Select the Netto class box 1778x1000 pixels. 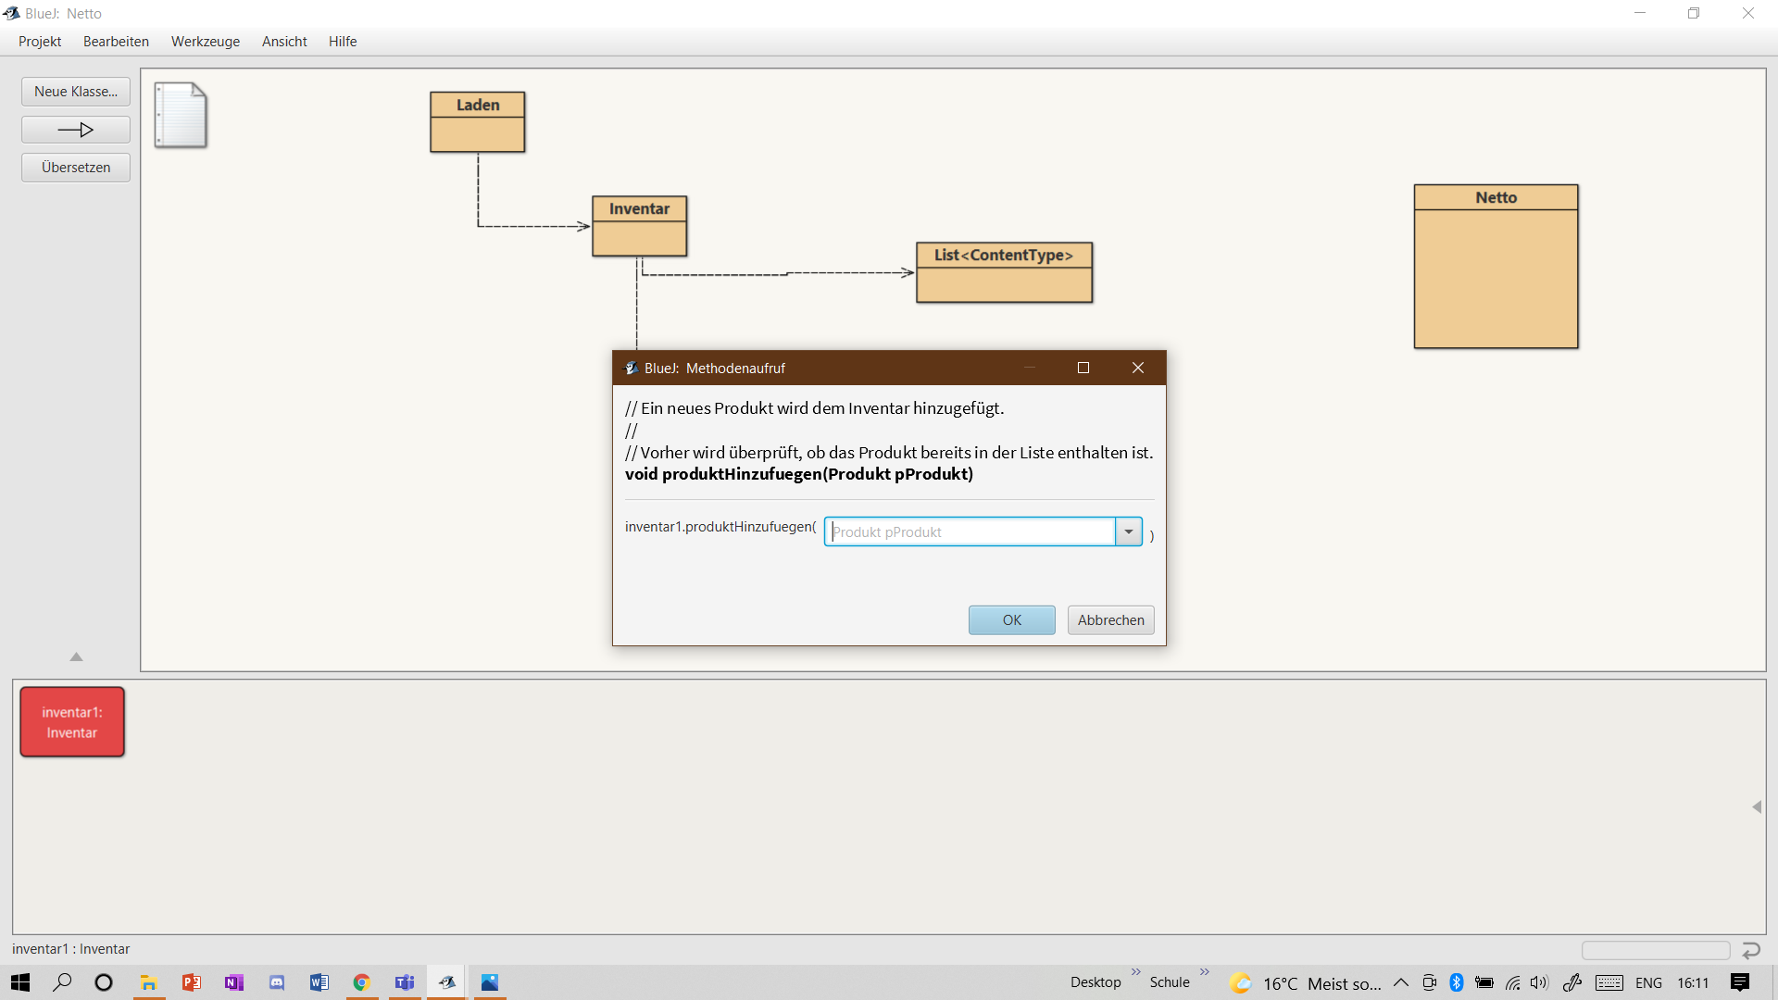tap(1496, 267)
